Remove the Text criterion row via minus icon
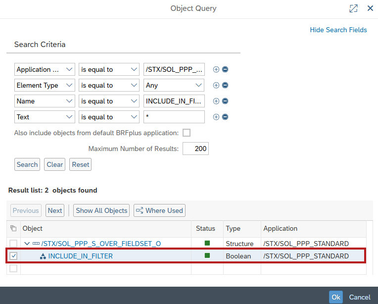Screen dimensions: 378x304 tap(225, 117)
